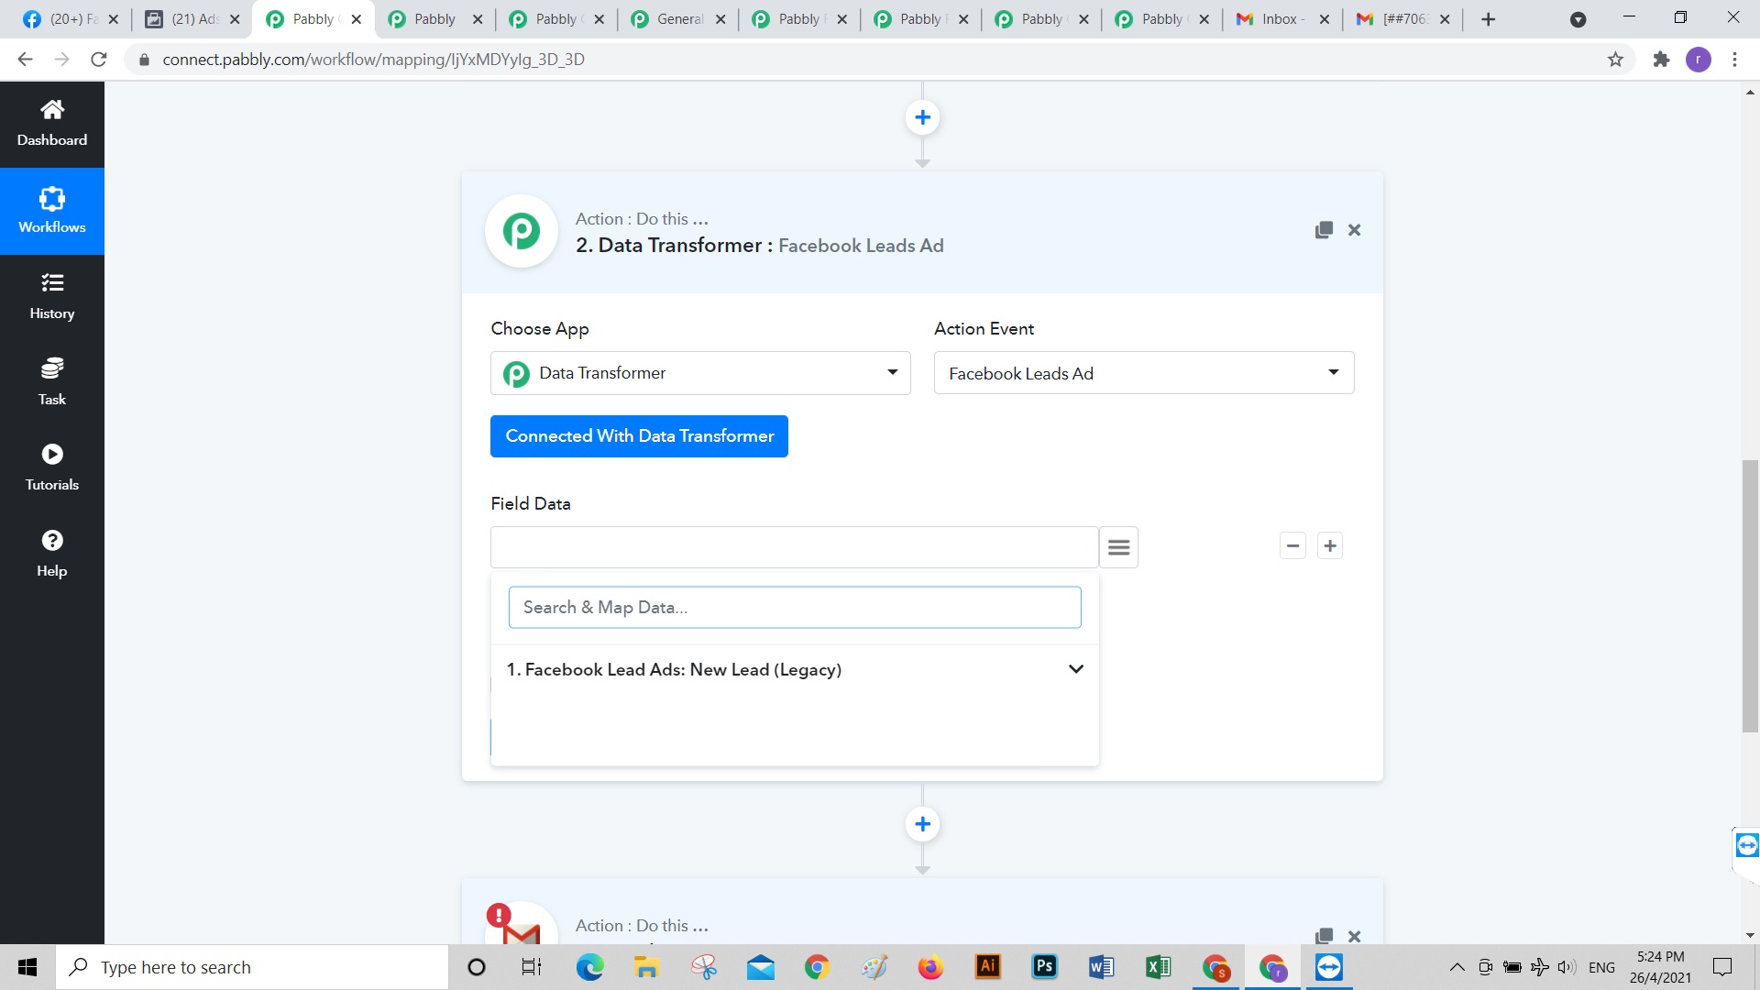Remove a Field Data row with minus
This screenshot has height=990, width=1760.
click(1292, 546)
